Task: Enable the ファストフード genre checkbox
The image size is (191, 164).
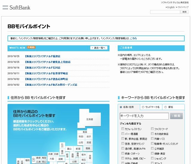Action: pos(152,129)
